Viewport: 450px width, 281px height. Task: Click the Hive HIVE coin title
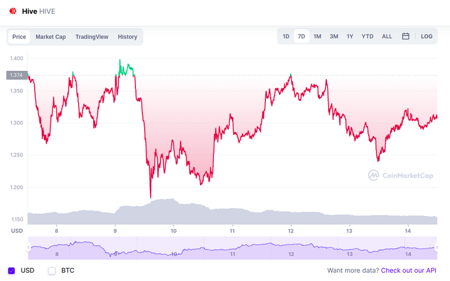coord(39,11)
